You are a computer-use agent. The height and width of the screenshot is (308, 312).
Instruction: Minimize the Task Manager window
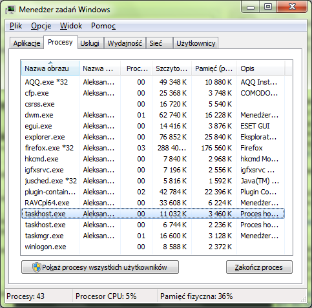[x=251, y=7]
